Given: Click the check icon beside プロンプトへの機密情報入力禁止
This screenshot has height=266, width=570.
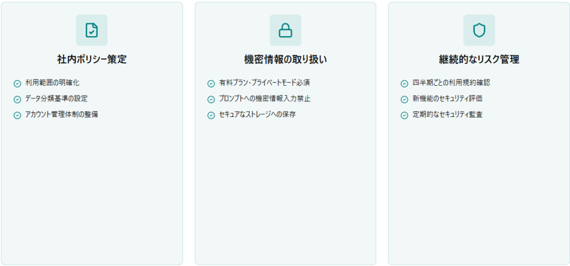Looking at the screenshot, I should click(x=211, y=99).
